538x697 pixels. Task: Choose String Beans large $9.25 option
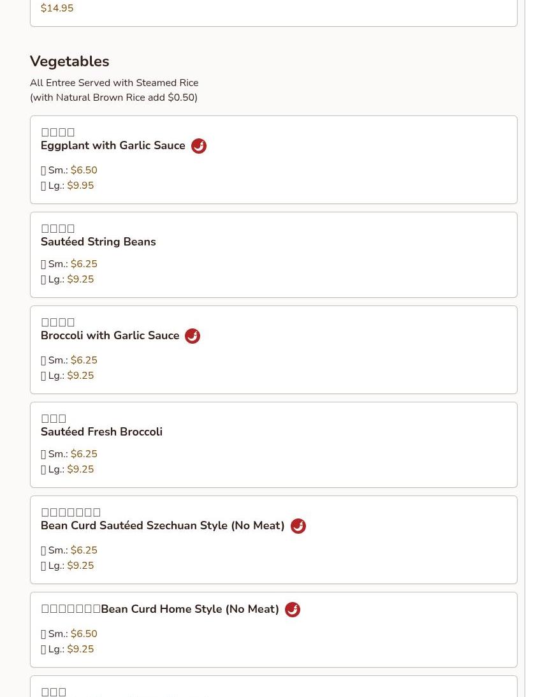coord(80,279)
